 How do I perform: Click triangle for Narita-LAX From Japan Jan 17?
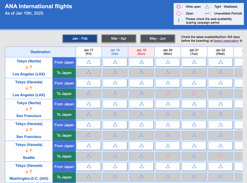(89, 62)
